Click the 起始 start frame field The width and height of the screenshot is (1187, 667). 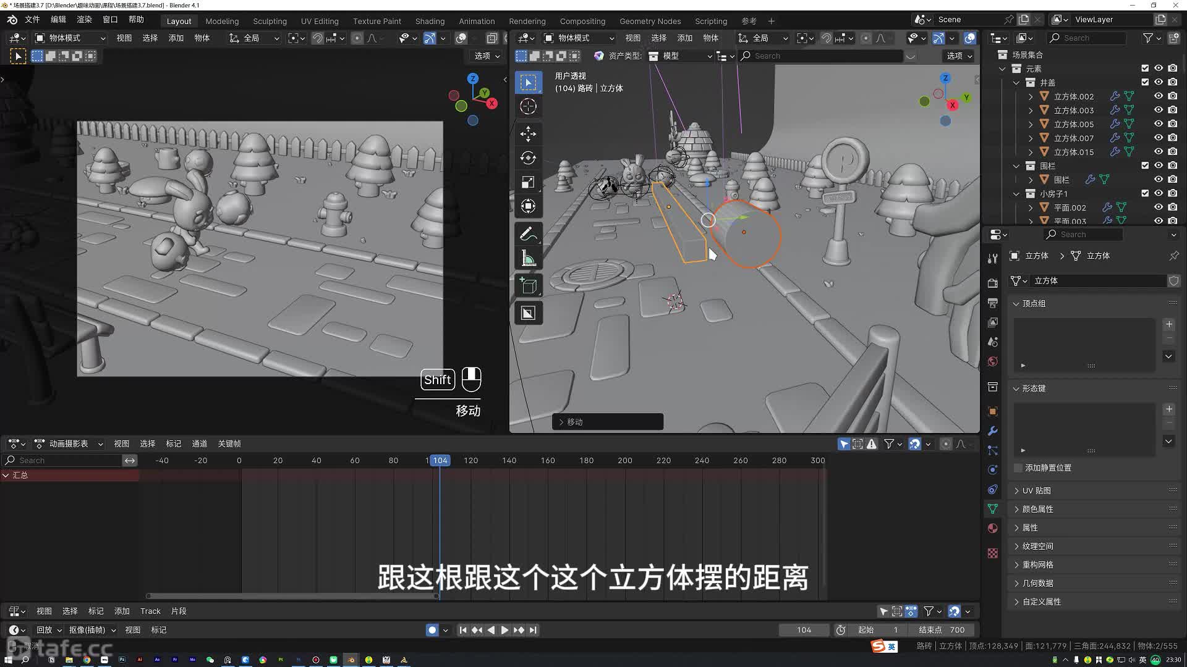click(878, 630)
